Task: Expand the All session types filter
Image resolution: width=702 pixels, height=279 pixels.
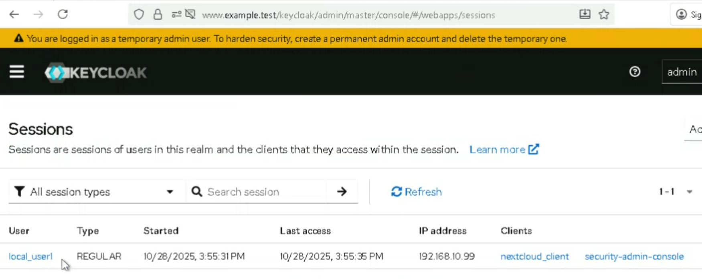Action: (x=94, y=192)
